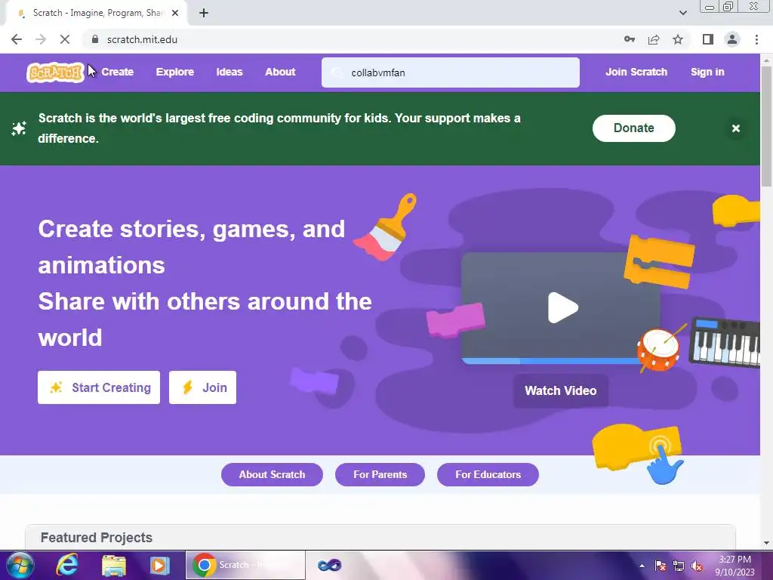Click the Action Center flag tray icon
This screenshot has width=773, height=580.
[660, 566]
